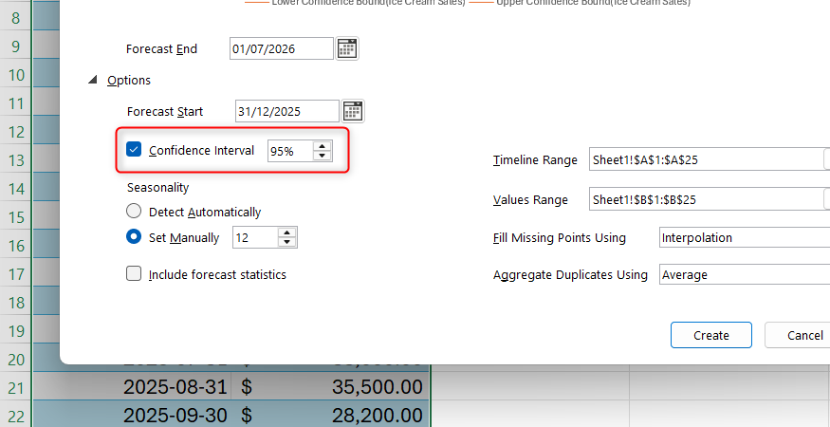
Task: Click the Forecast End date field
Action: [282, 48]
